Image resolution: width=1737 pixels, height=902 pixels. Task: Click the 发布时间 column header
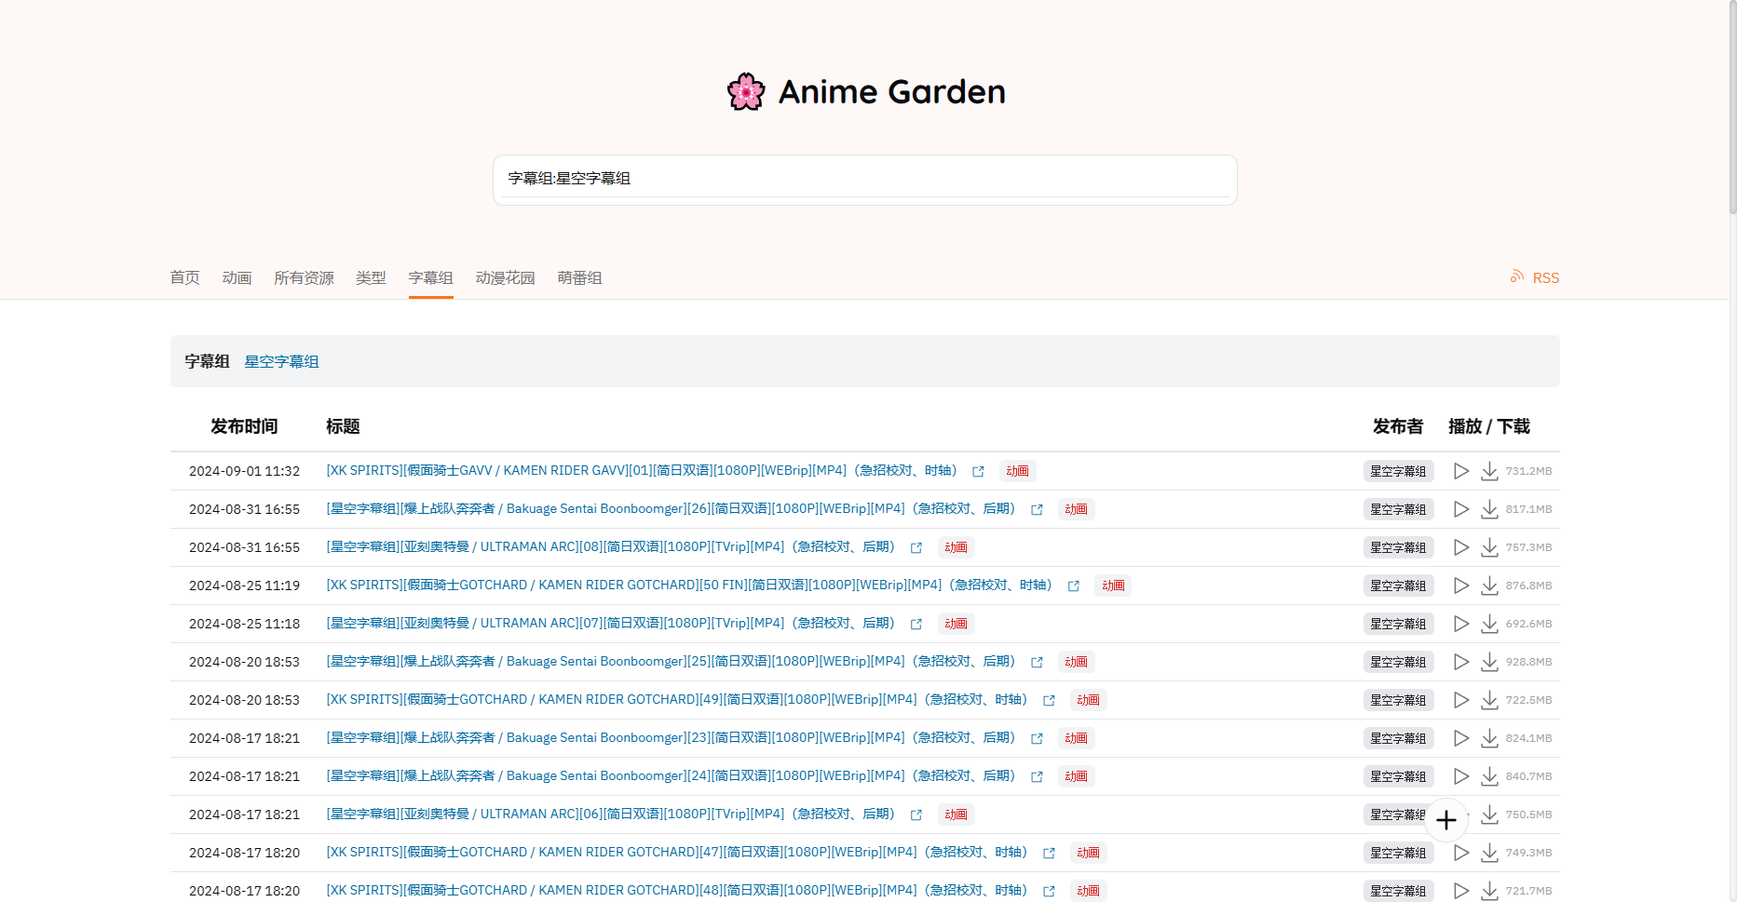244,426
